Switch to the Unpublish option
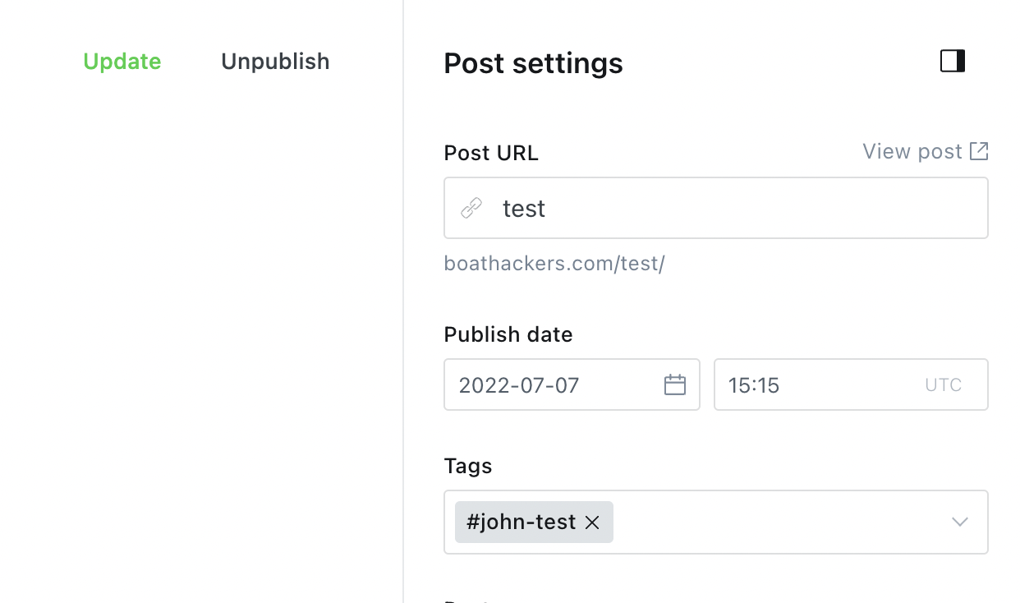This screenshot has width=1020, height=603. pyautogui.click(x=274, y=61)
